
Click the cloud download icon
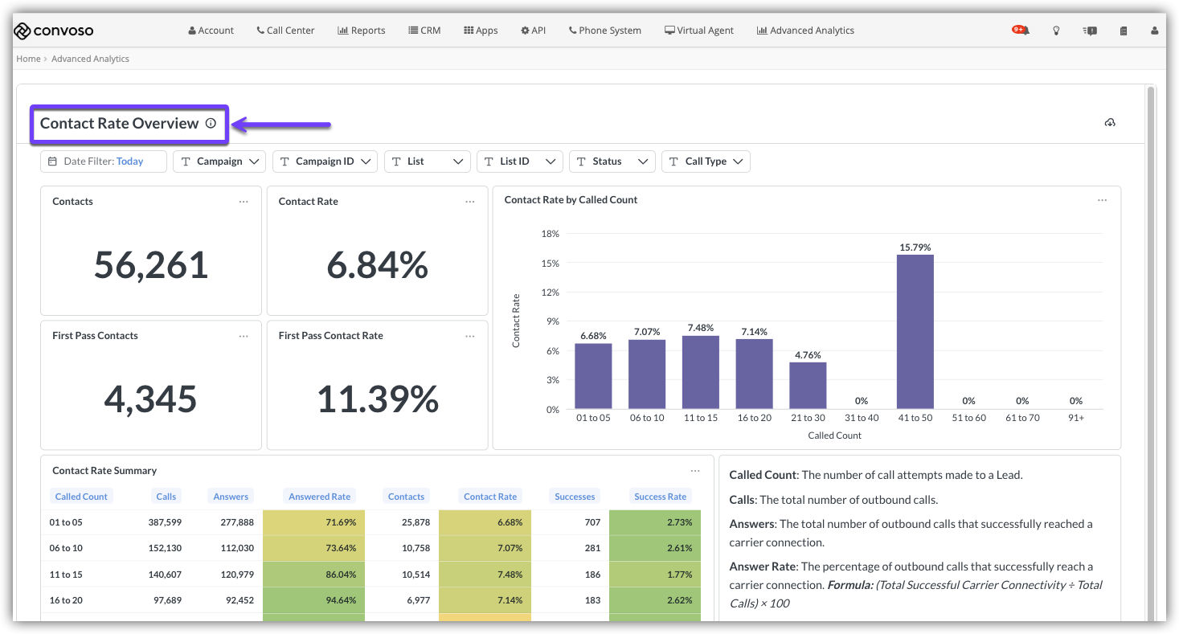(1110, 123)
